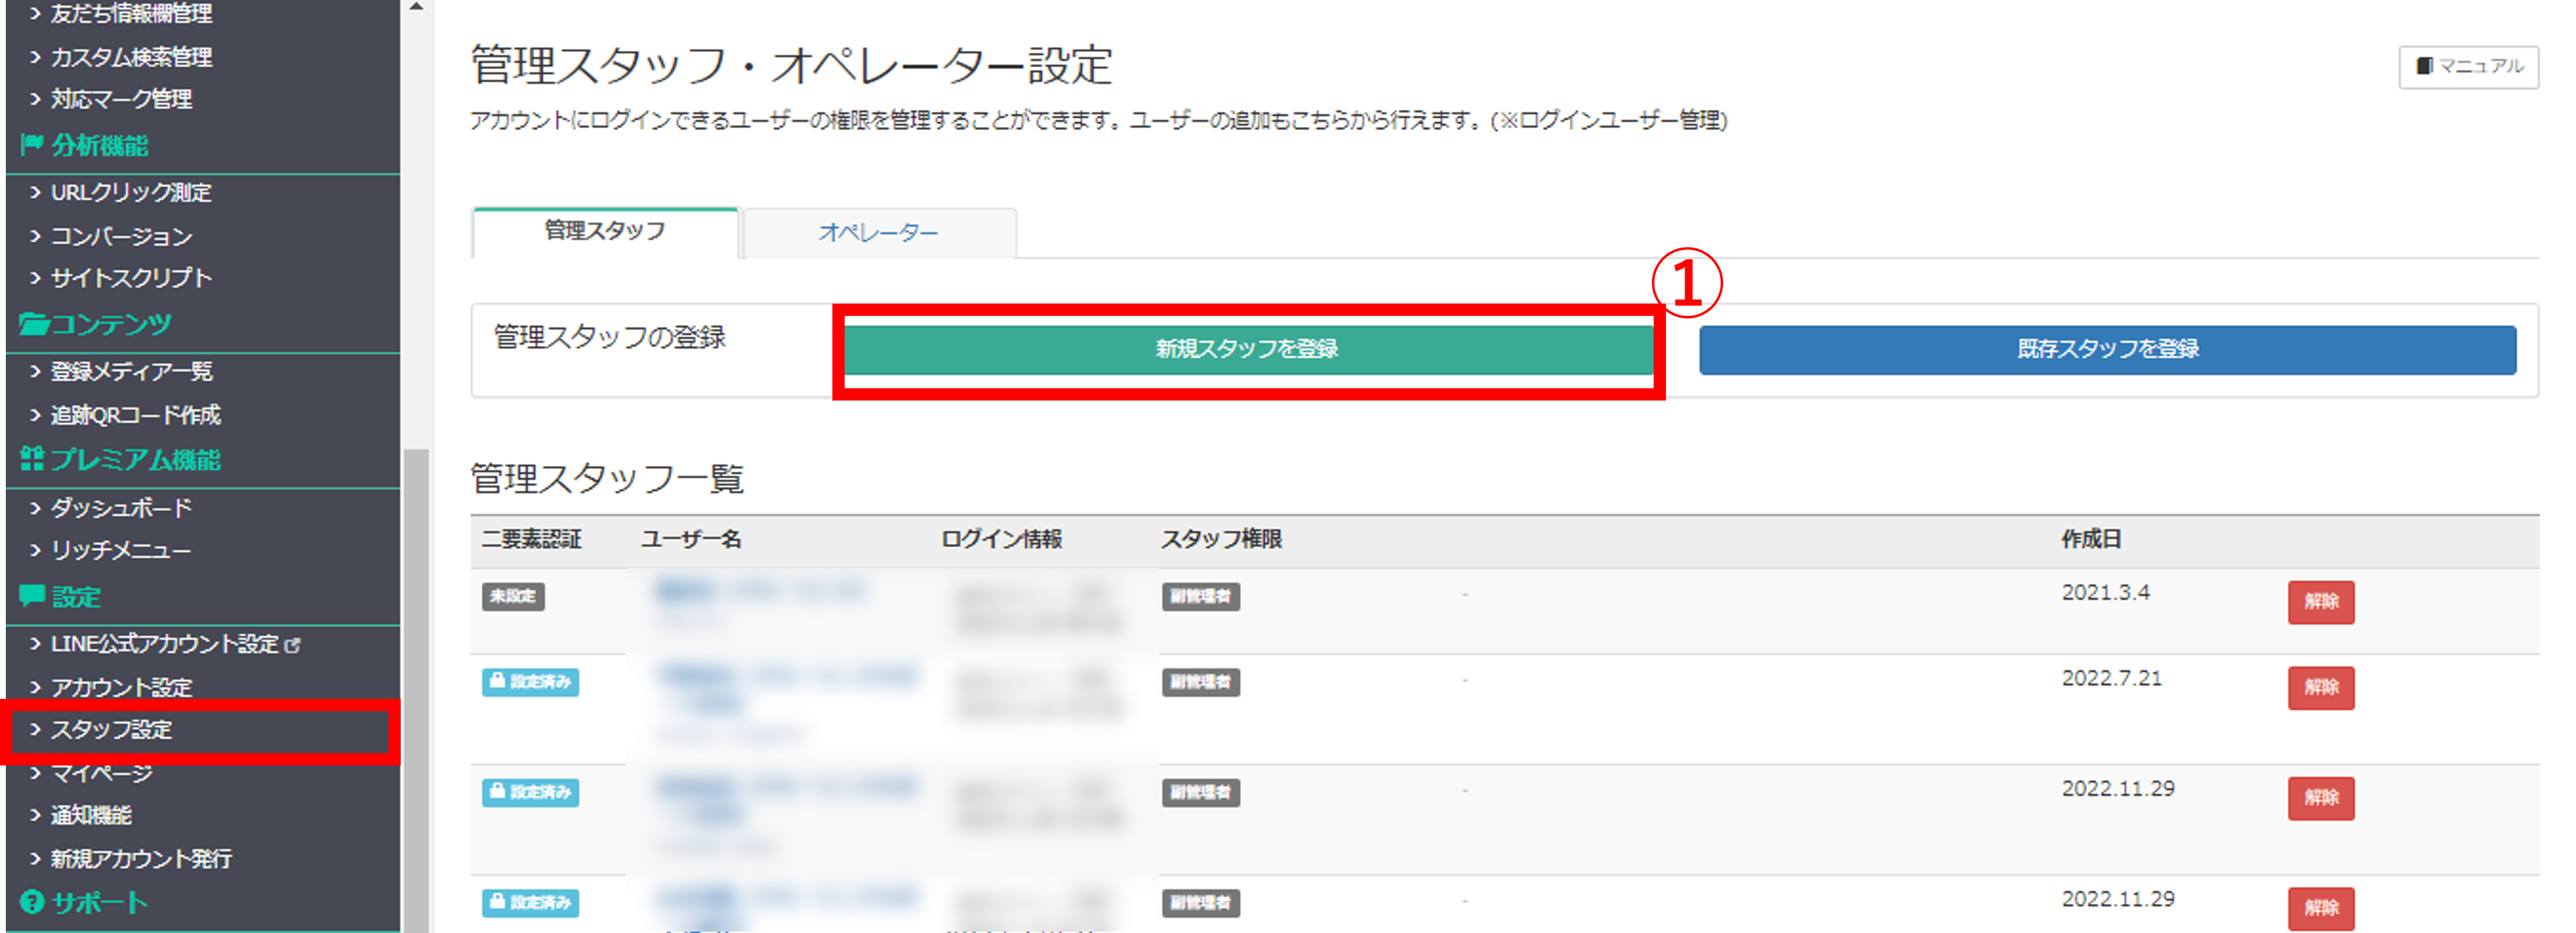
Task: Switch to the オペレーター tab
Action: (x=878, y=233)
